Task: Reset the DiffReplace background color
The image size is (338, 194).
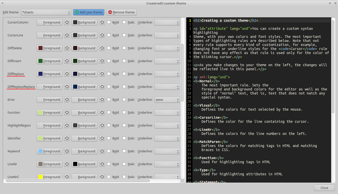Action: tap(102, 74)
